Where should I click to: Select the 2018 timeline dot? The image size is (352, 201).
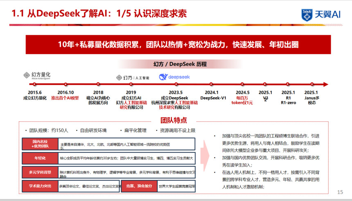click(98, 84)
